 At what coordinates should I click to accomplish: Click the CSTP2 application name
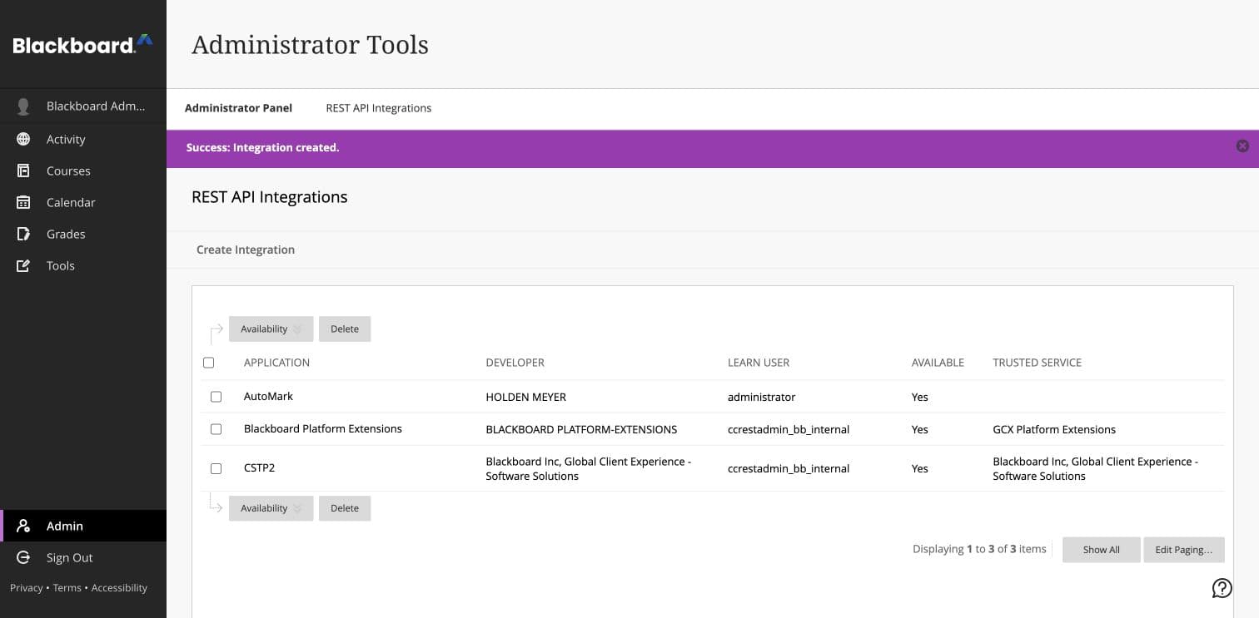[259, 468]
